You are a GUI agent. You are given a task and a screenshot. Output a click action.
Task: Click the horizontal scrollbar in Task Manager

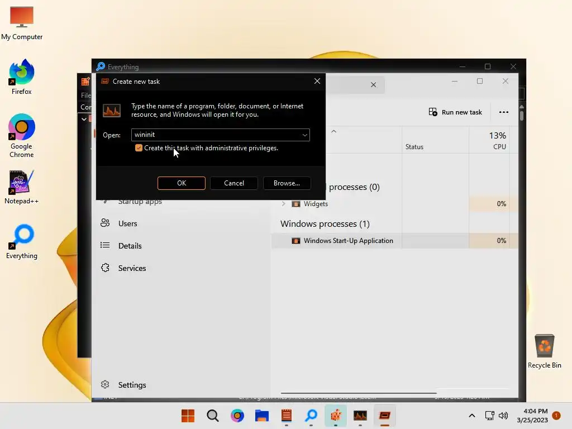[x=359, y=393]
